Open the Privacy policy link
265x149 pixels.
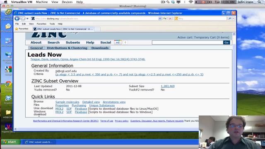121,121
